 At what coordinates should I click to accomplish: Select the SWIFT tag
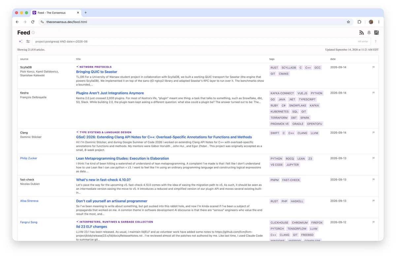point(275,133)
